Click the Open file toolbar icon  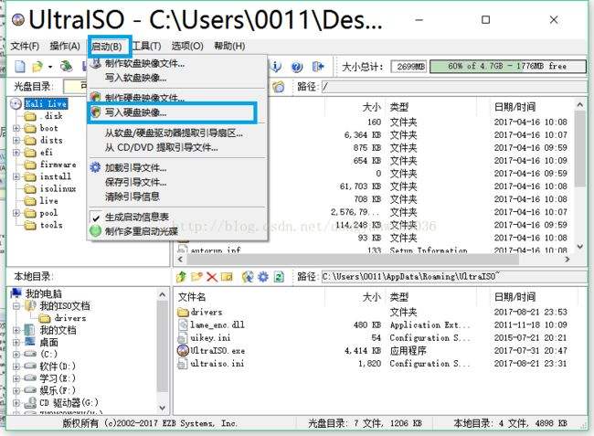click(x=37, y=67)
